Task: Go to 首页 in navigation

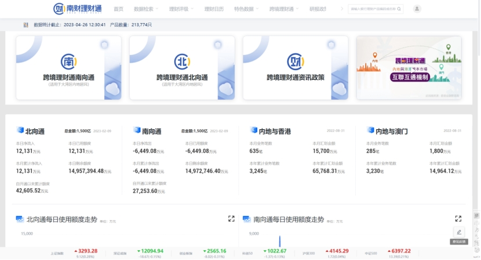Action: tap(118, 9)
